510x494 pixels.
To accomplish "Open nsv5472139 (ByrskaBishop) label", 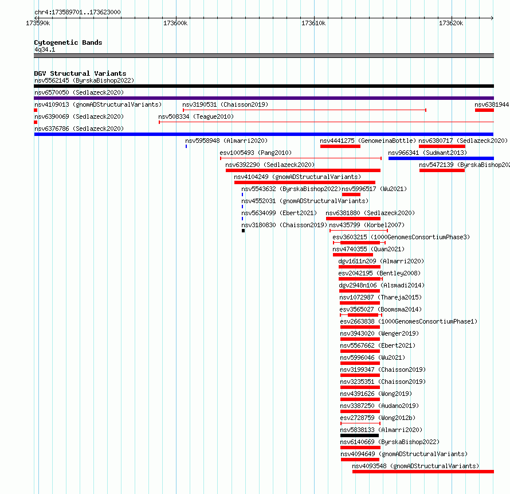I will [x=464, y=165].
